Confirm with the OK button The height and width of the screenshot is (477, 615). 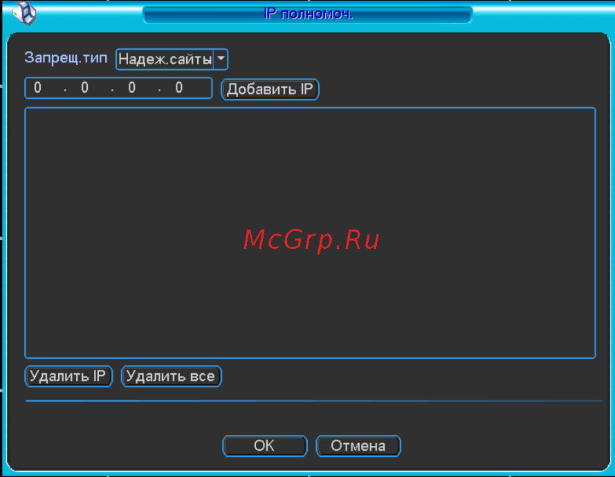point(265,446)
